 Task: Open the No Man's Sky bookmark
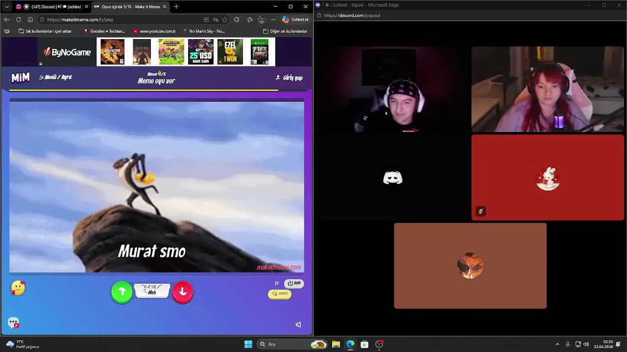pos(204,31)
